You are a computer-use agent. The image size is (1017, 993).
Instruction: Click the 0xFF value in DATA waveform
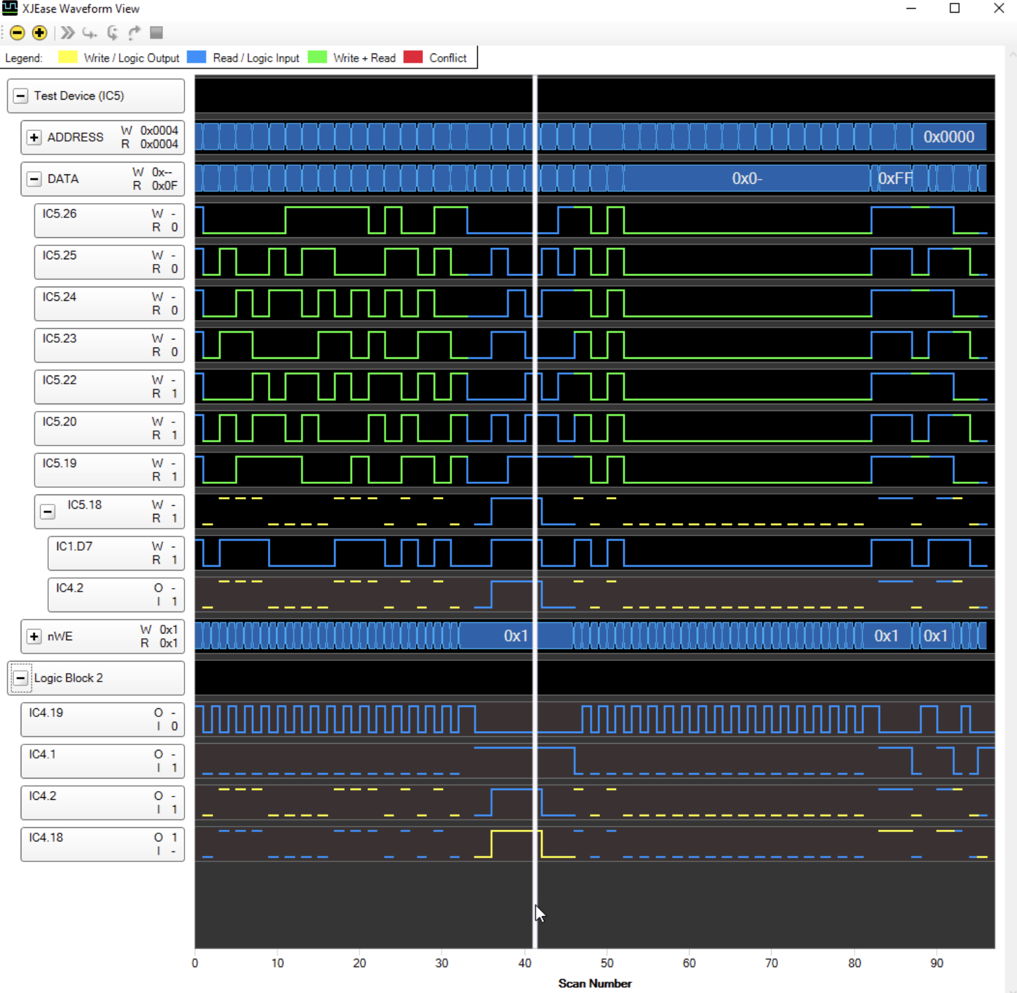click(x=894, y=178)
